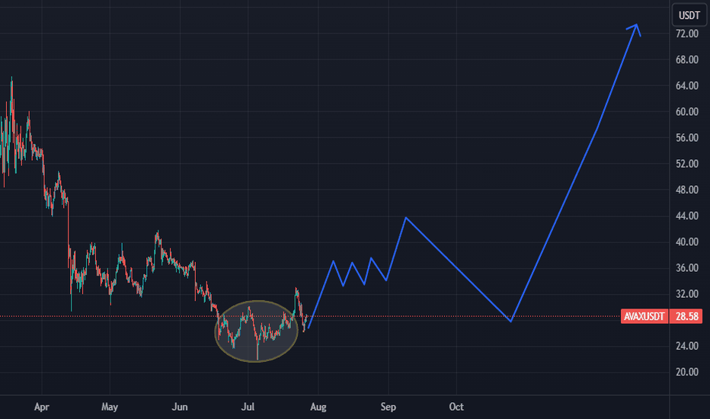Click the May label on time axis
710x419 pixels.
[110, 408]
